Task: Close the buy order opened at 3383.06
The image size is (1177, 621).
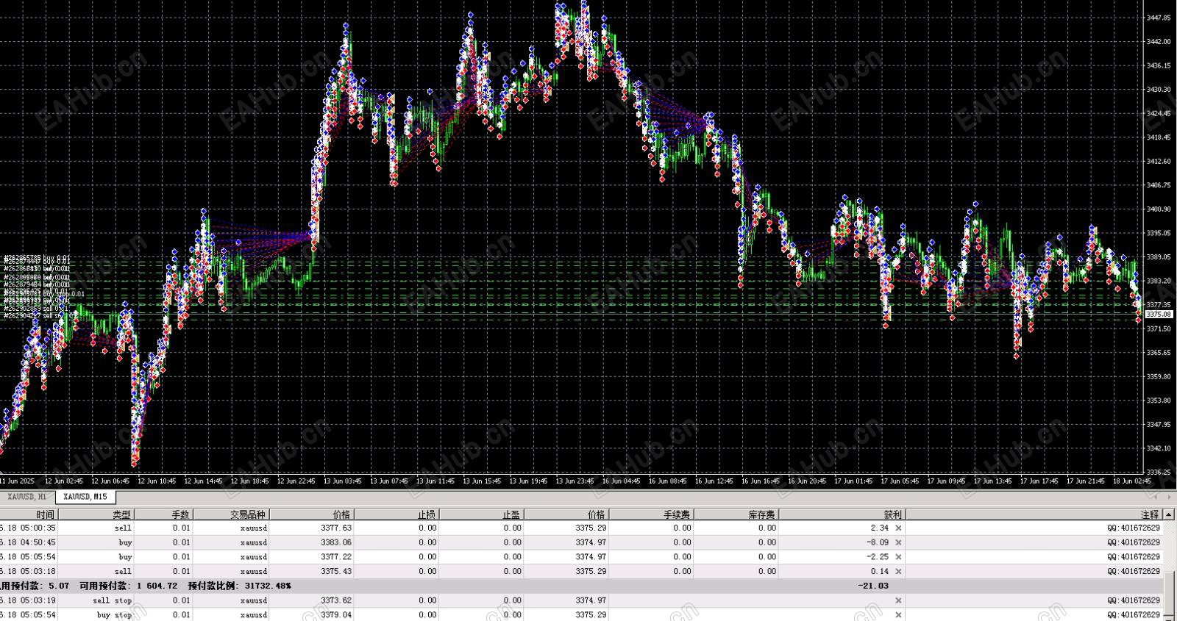Action: (898, 542)
